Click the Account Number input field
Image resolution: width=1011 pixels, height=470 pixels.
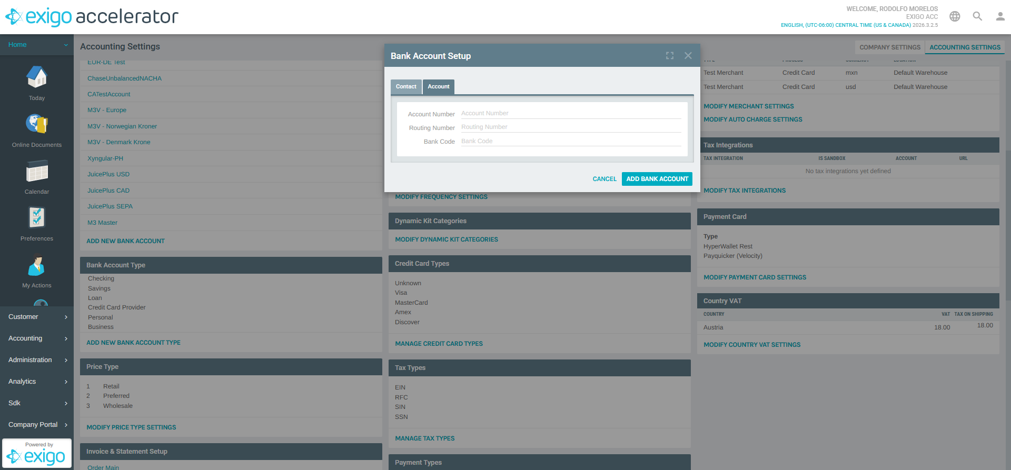571,114
